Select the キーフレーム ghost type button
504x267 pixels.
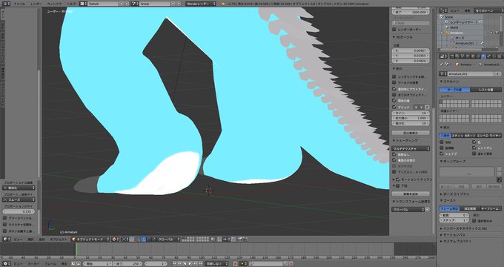(491, 208)
